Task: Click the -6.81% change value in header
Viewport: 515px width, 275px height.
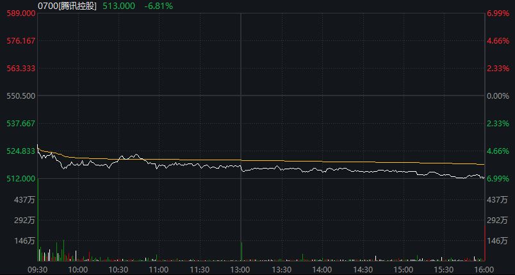Action: [x=159, y=6]
